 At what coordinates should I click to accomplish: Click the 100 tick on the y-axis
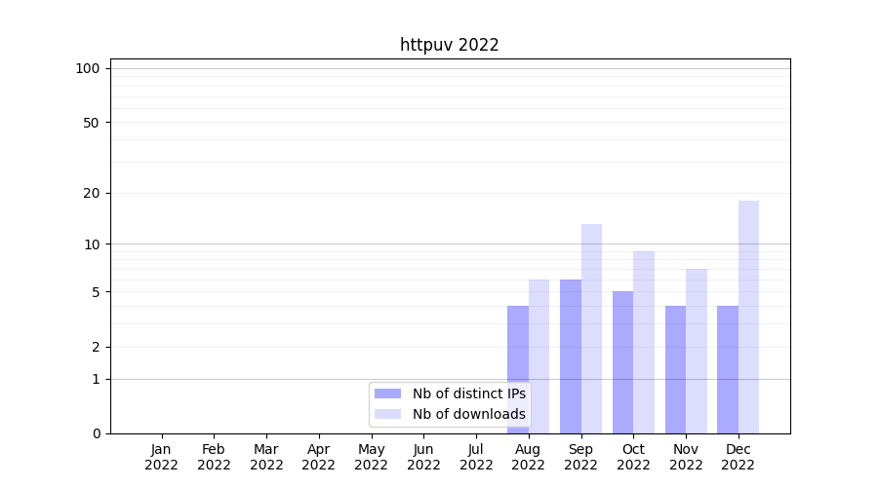pos(88,68)
